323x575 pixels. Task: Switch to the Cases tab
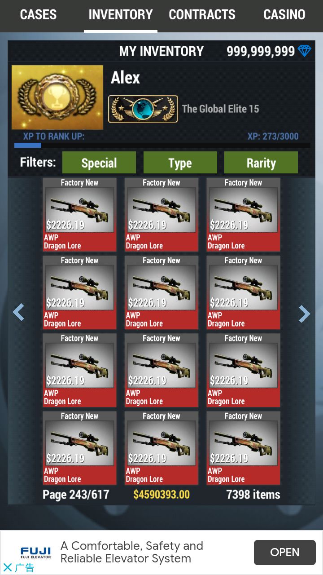38,15
